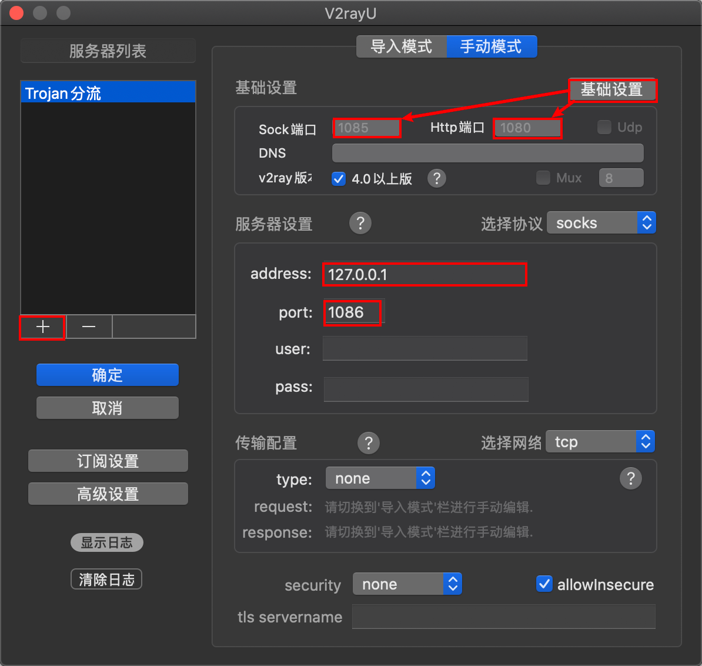Open help icon beside 传输配置
Viewport: 702px width, 666px height.
coord(369,443)
